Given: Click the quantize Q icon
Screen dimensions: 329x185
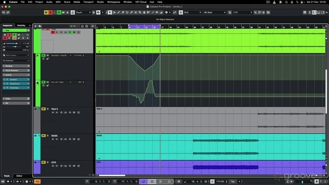Looking at the screenshot, I should click(230, 12).
